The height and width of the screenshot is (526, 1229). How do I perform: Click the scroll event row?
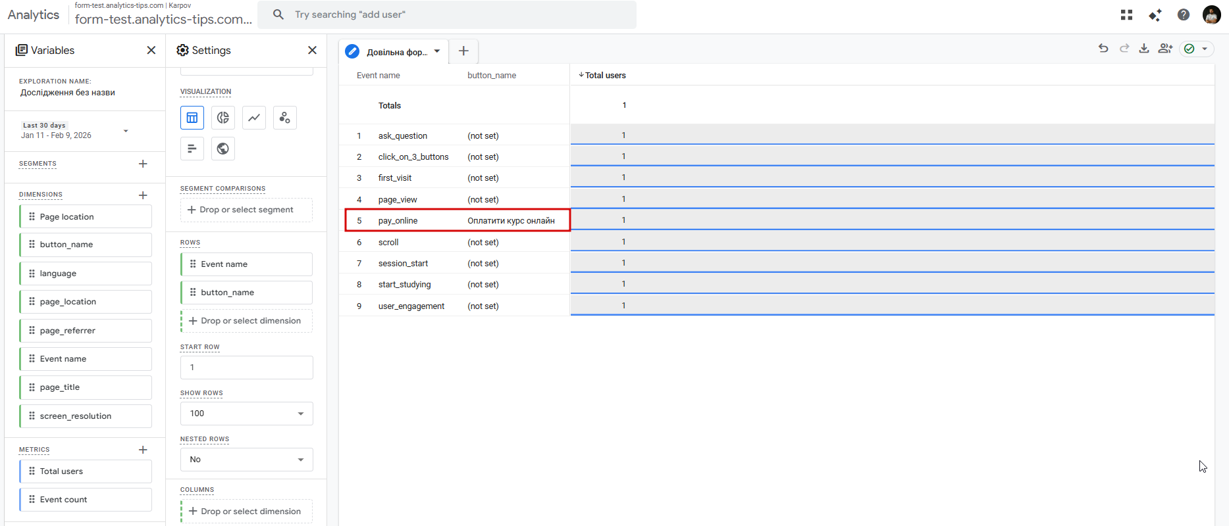pyautogui.click(x=777, y=242)
